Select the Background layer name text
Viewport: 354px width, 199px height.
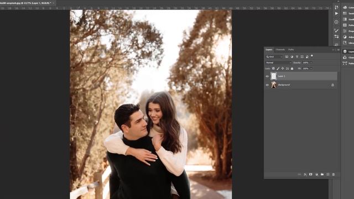click(x=284, y=85)
